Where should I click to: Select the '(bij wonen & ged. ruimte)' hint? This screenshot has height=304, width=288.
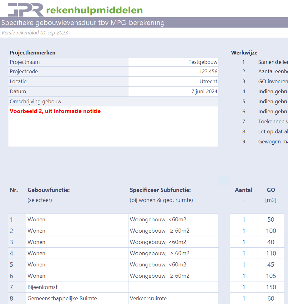point(161,200)
